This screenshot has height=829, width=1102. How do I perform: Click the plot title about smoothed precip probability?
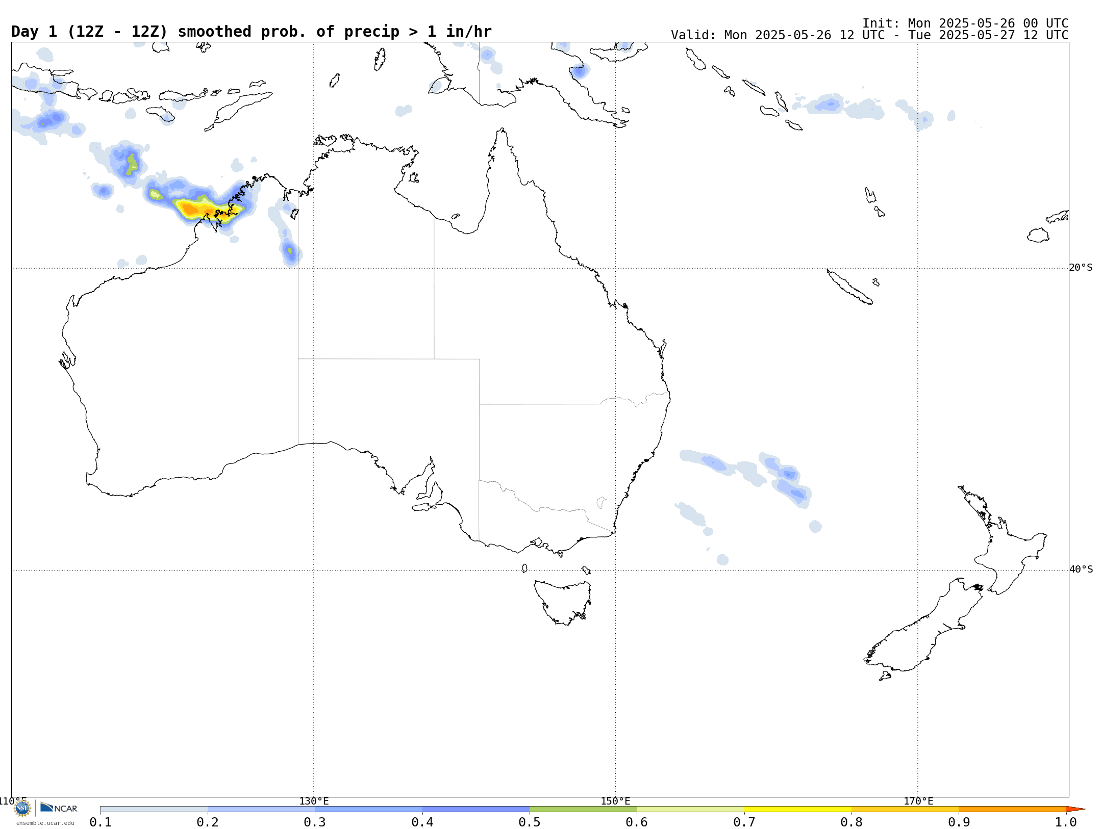(x=251, y=32)
